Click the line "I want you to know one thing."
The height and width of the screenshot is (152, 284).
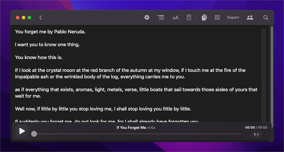47,45
